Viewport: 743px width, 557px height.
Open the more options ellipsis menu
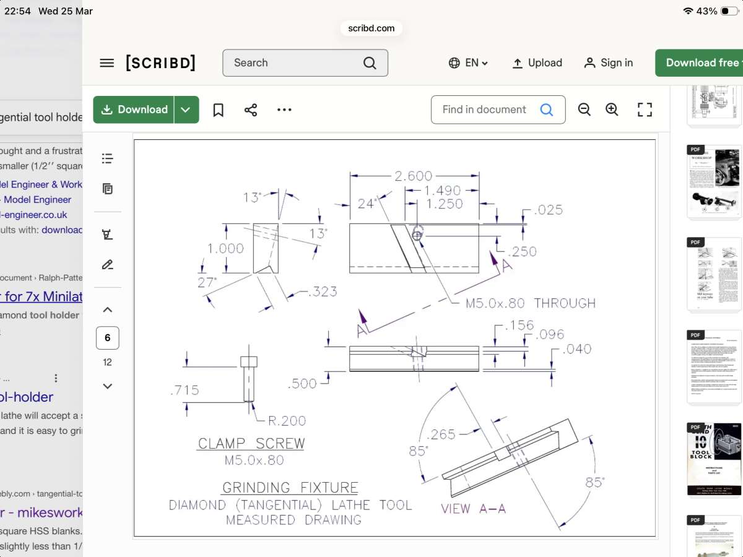284,110
